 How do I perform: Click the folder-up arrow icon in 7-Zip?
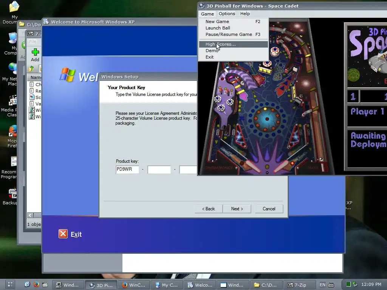click(x=31, y=69)
